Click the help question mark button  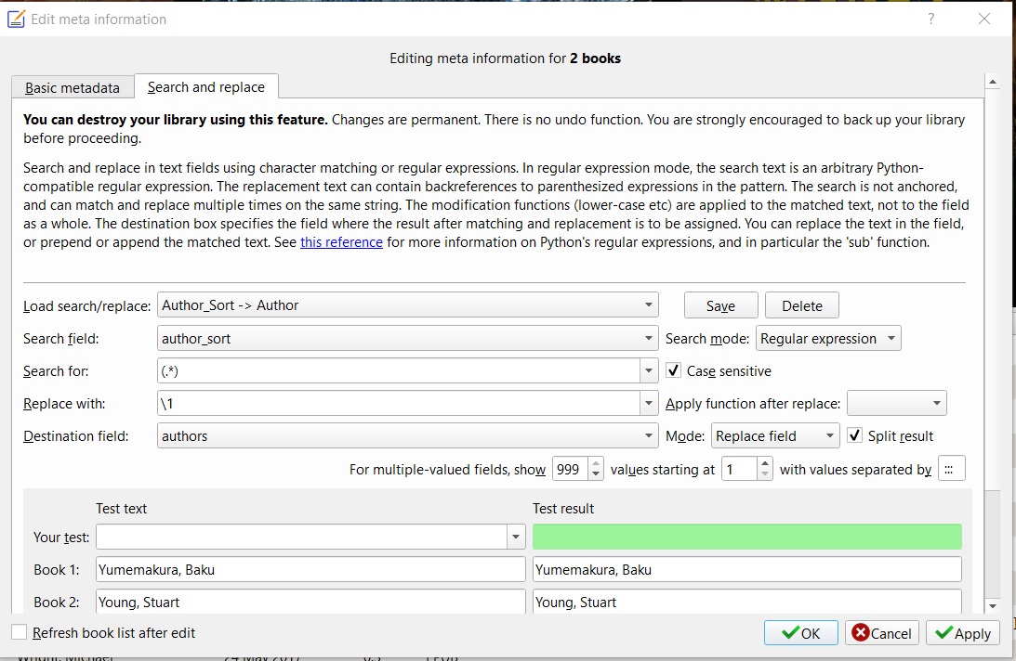930,19
